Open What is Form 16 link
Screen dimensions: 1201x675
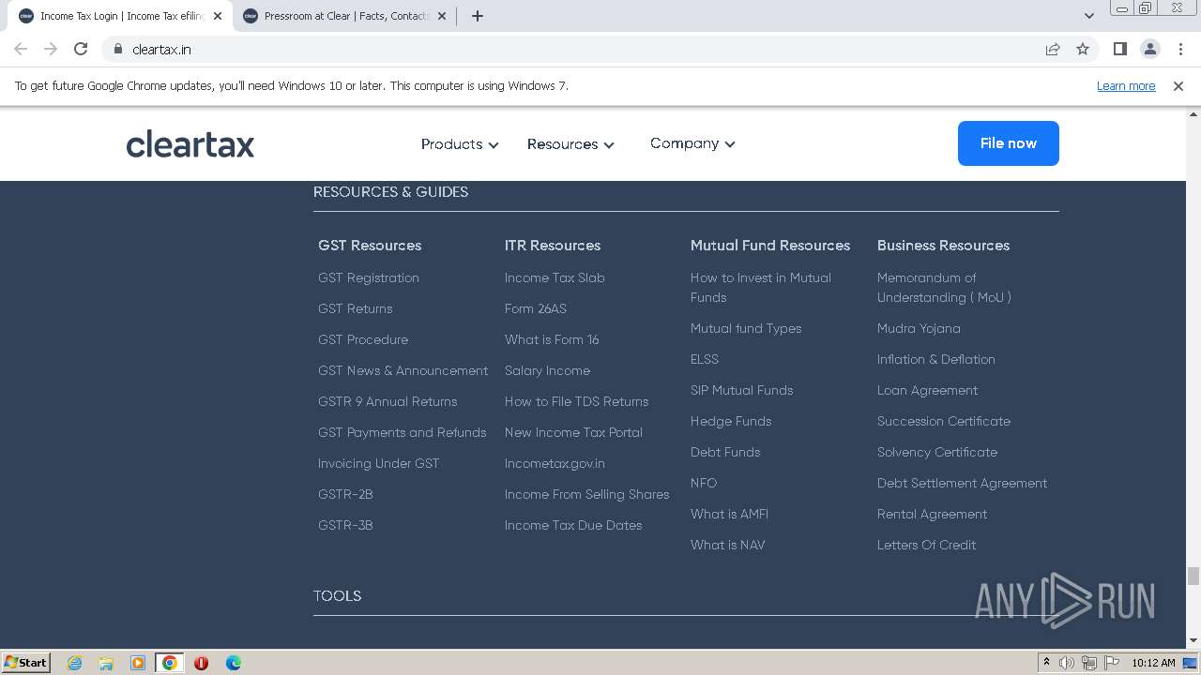pos(552,339)
